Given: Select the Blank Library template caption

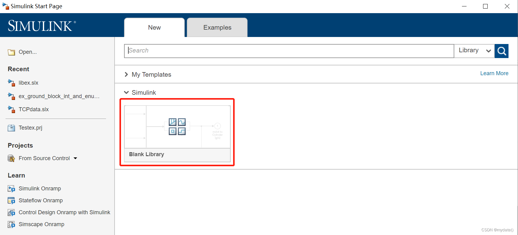Looking at the screenshot, I should (146, 154).
